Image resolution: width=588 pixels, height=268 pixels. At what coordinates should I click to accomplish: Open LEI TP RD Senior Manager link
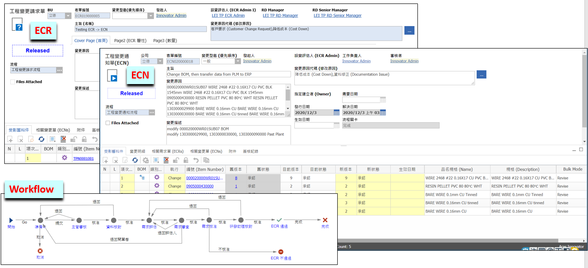pos(338,16)
